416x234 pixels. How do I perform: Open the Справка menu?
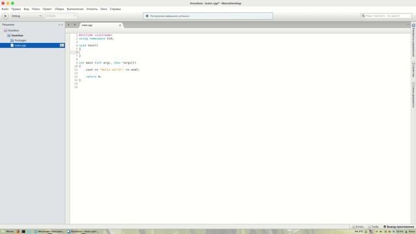tap(115, 9)
